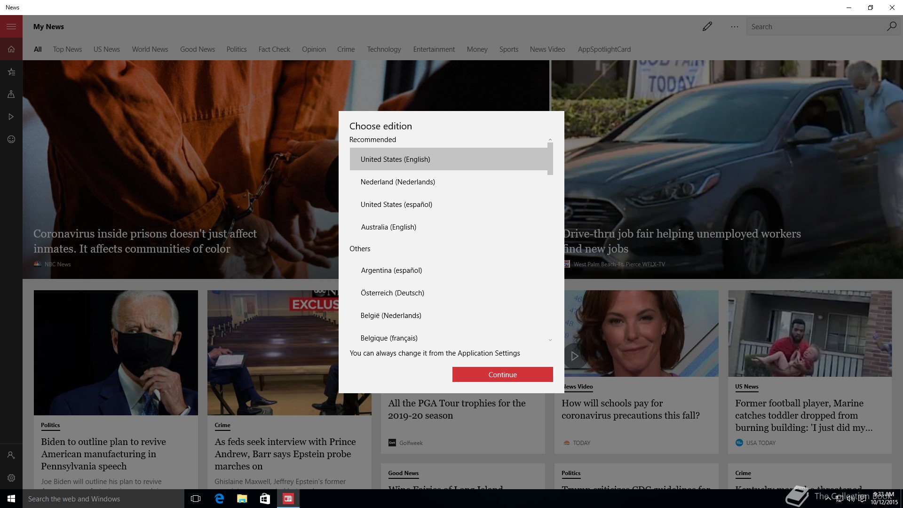Open the AppSpotlightCard tab
The width and height of the screenshot is (903, 508).
[604, 49]
